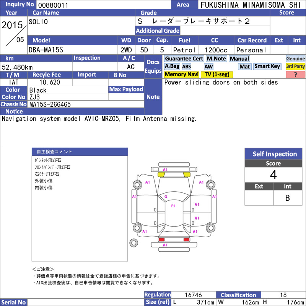The width and height of the screenshot is (306, 306).
Task: Click the AC value under A/C
Action: pyautogui.click(x=131, y=67)
